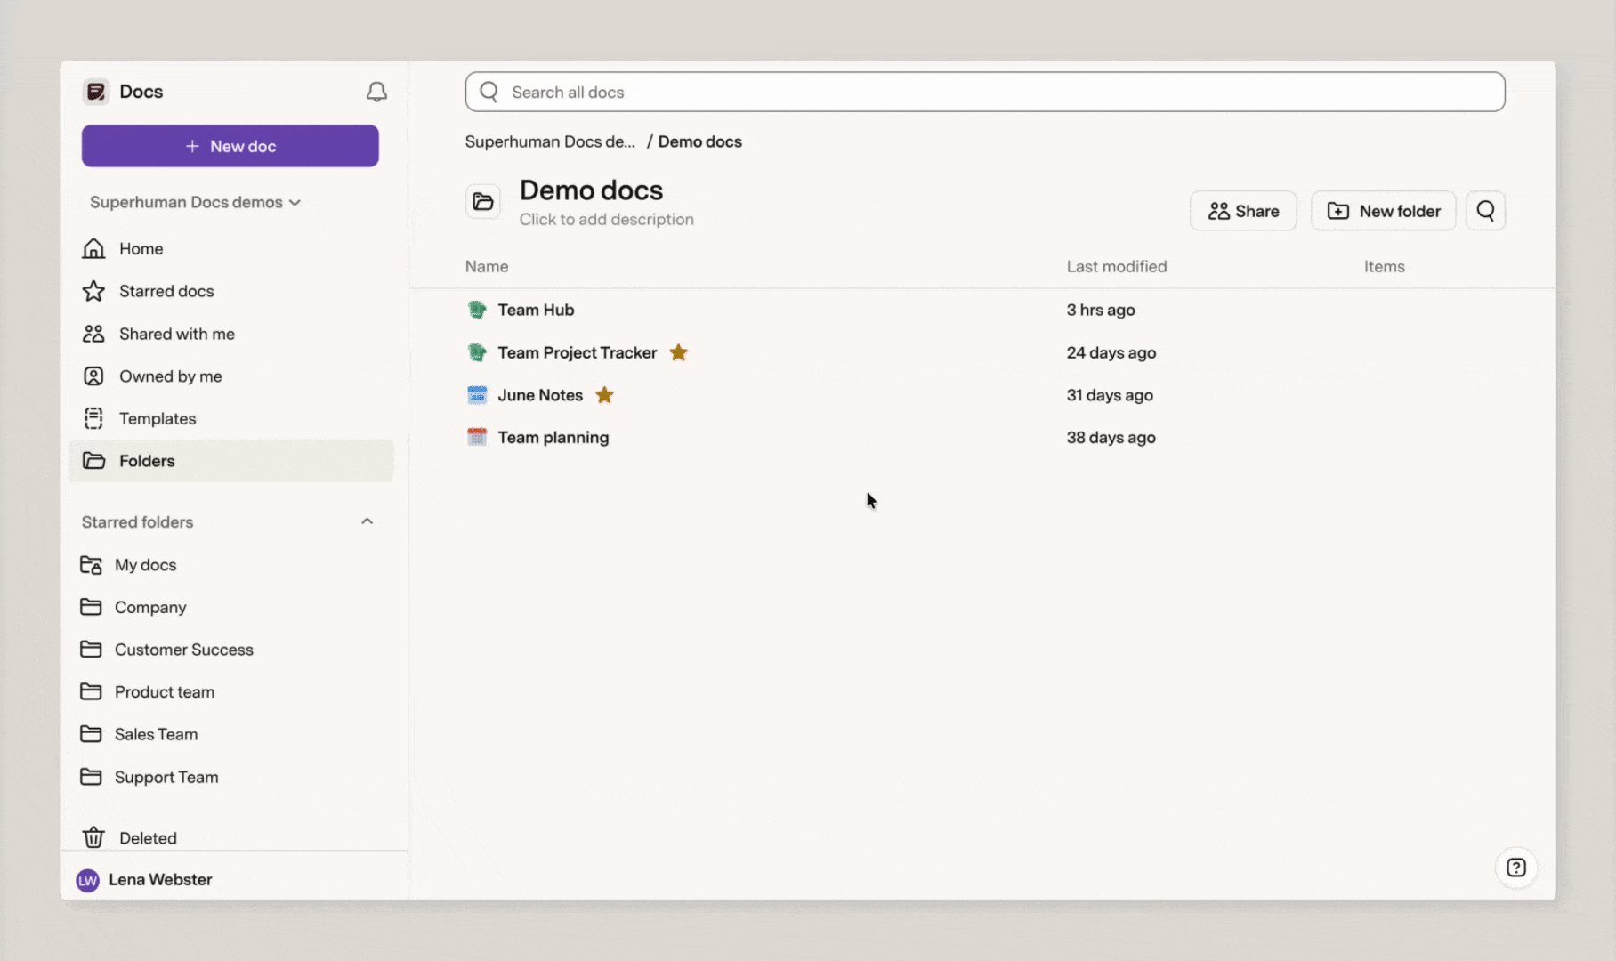This screenshot has width=1616, height=961.
Task: Select Folders in sidebar
Action: [230, 461]
